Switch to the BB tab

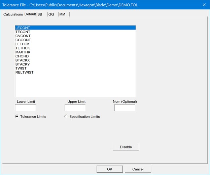pyautogui.click(x=40, y=14)
